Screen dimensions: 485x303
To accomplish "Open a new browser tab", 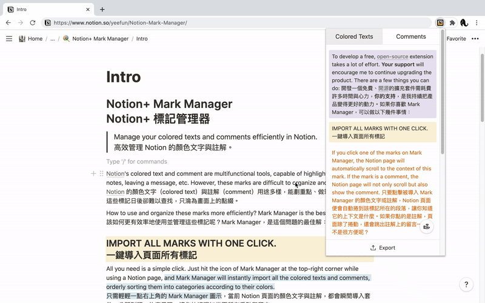I will pyautogui.click(x=102, y=10).
